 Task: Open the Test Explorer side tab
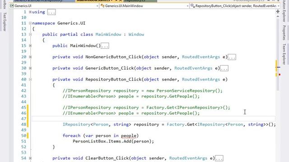5,22
